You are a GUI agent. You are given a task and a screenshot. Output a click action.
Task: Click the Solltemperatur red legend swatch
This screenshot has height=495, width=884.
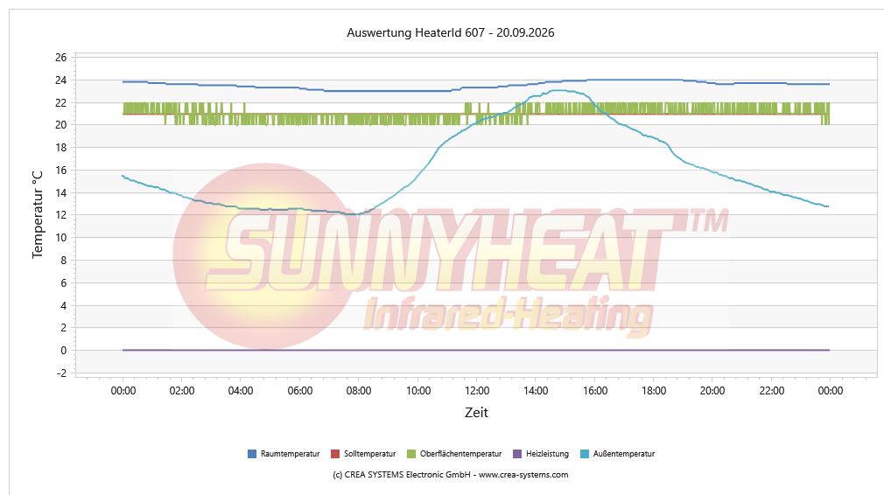[x=335, y=454]
